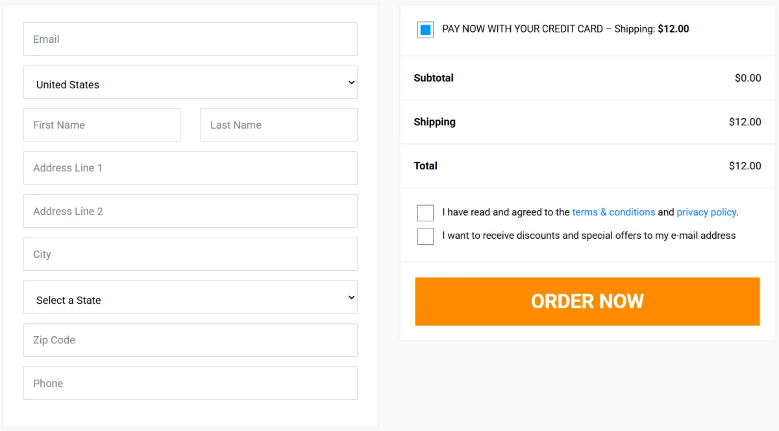Click the Last Name field

(278, 125)
